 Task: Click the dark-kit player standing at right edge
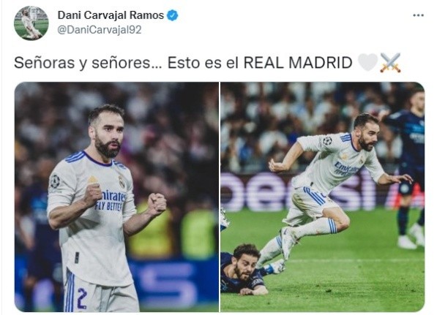point(409,168)
